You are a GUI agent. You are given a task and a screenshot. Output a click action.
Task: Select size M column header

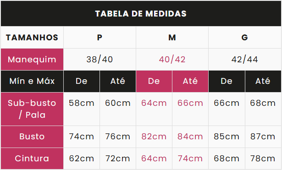tap(172, 38)
